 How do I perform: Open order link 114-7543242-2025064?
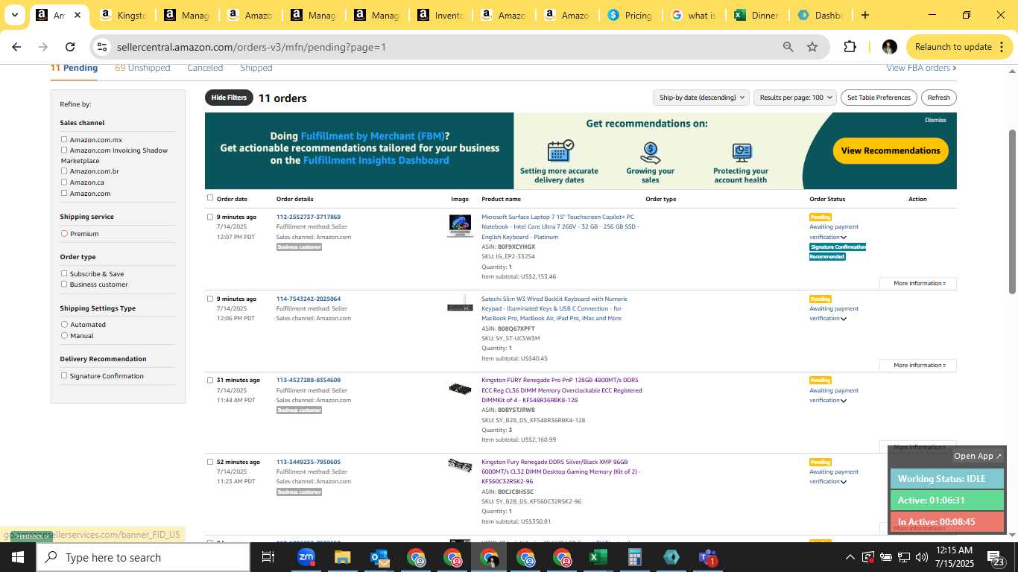coord(309,299)
